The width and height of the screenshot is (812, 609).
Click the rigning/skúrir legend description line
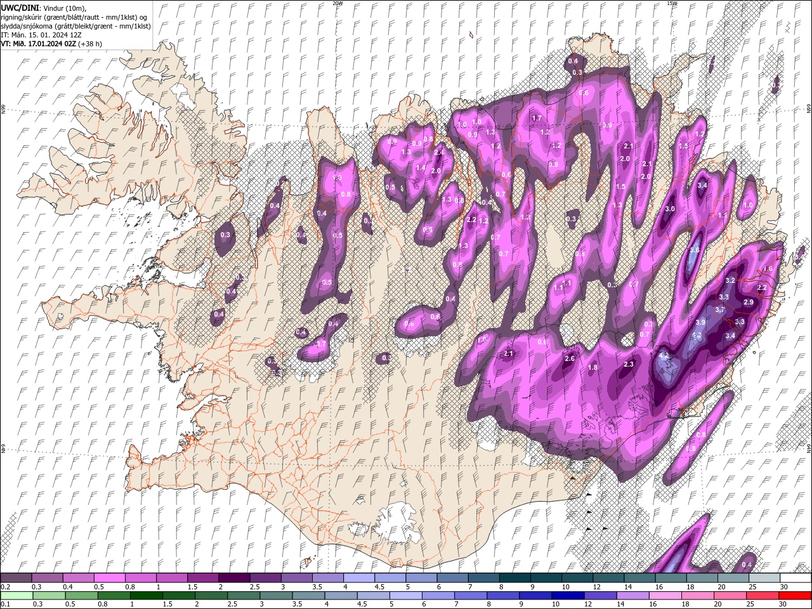[74, 16]
